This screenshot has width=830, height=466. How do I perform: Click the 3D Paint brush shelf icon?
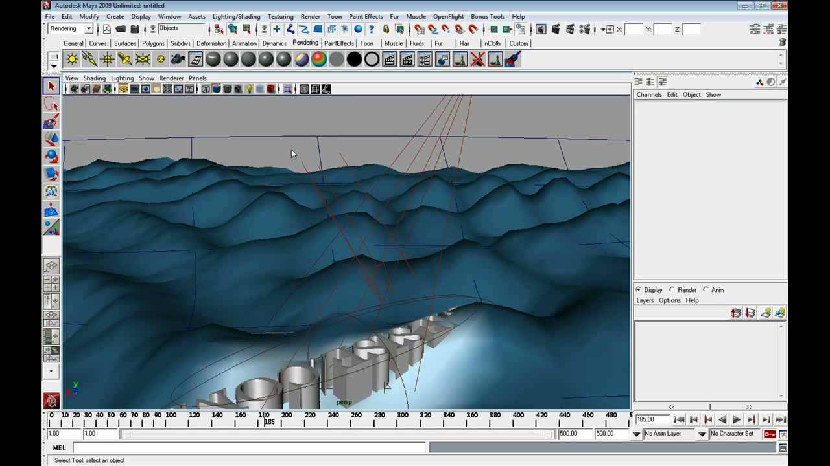tap(513, 60)
